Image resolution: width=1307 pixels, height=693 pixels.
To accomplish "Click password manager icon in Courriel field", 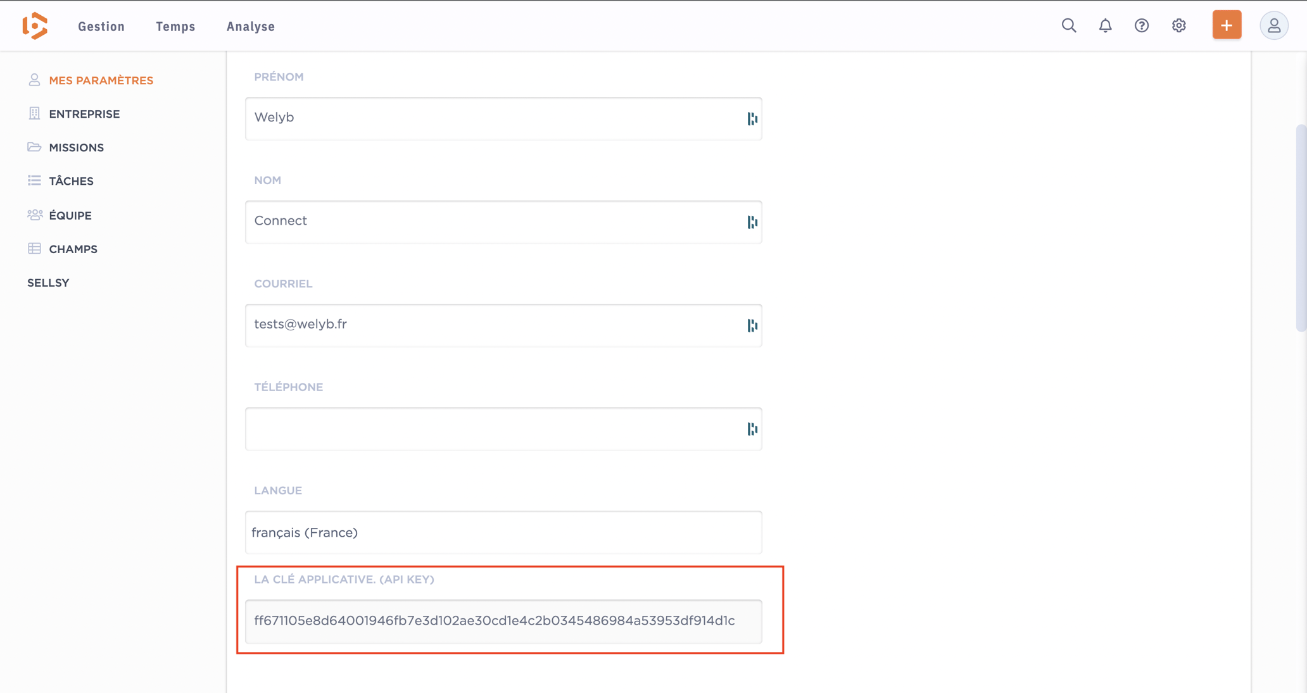I will pos(752,325).
